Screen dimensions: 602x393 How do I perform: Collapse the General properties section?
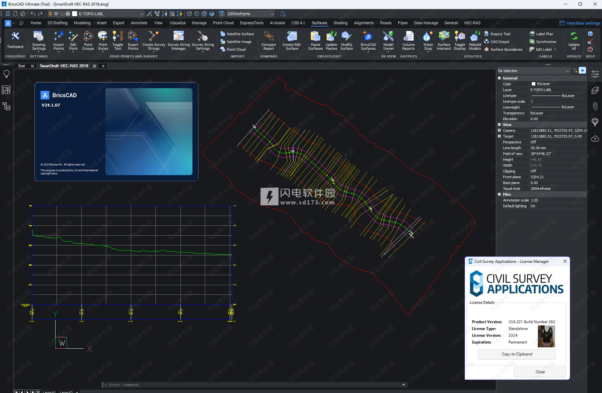pyautogui.click(x=500, y=78)
